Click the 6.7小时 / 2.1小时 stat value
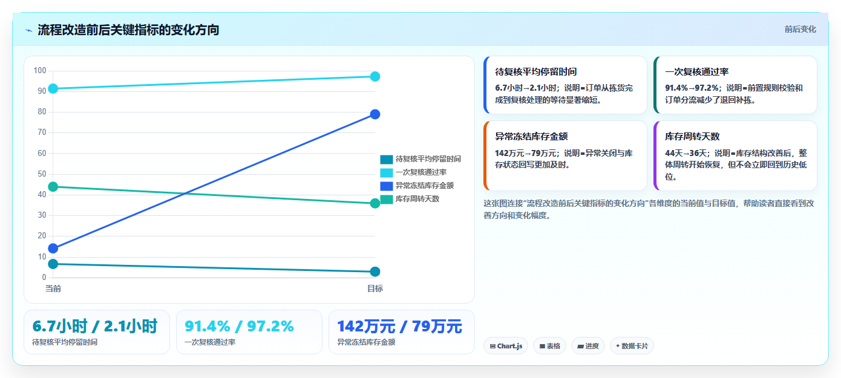The height and width of the screenshot is (378, 841). (95, 326)
